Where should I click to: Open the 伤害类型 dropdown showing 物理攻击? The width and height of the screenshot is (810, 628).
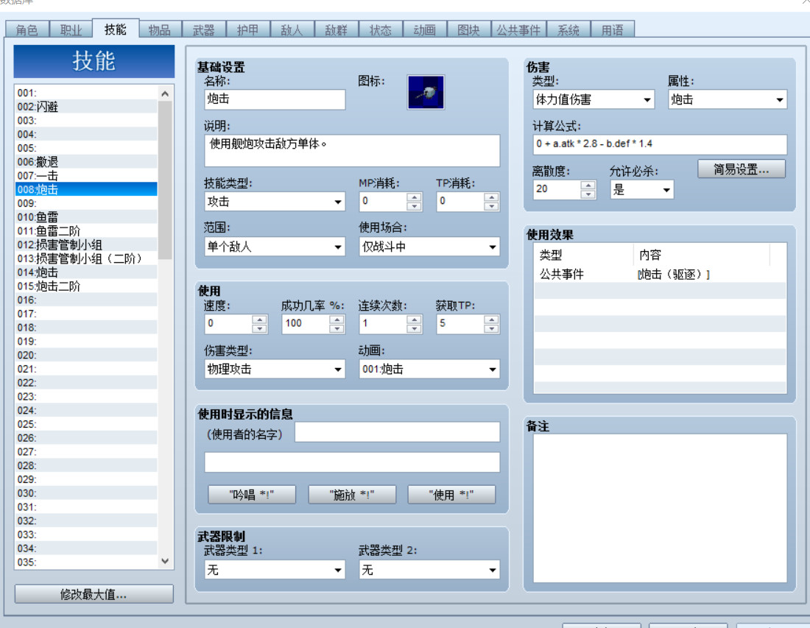(x=275, y=370)
